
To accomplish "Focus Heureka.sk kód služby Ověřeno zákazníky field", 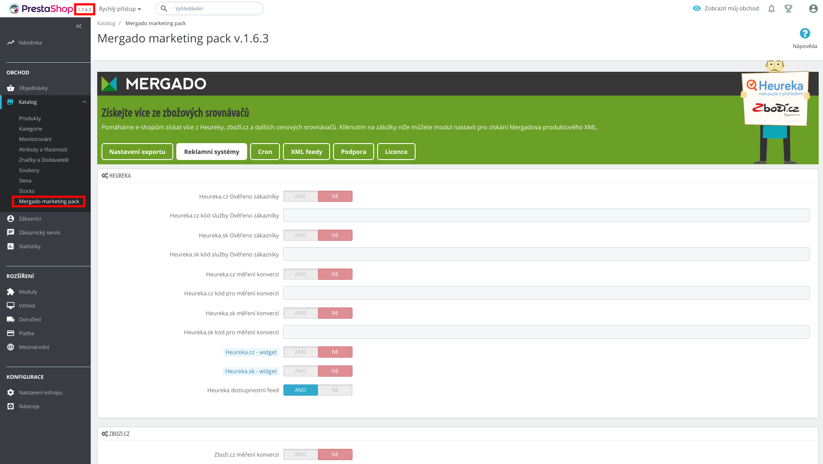I will tap(546, 254).
